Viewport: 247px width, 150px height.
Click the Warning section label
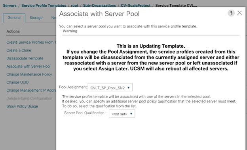point(70,31)
